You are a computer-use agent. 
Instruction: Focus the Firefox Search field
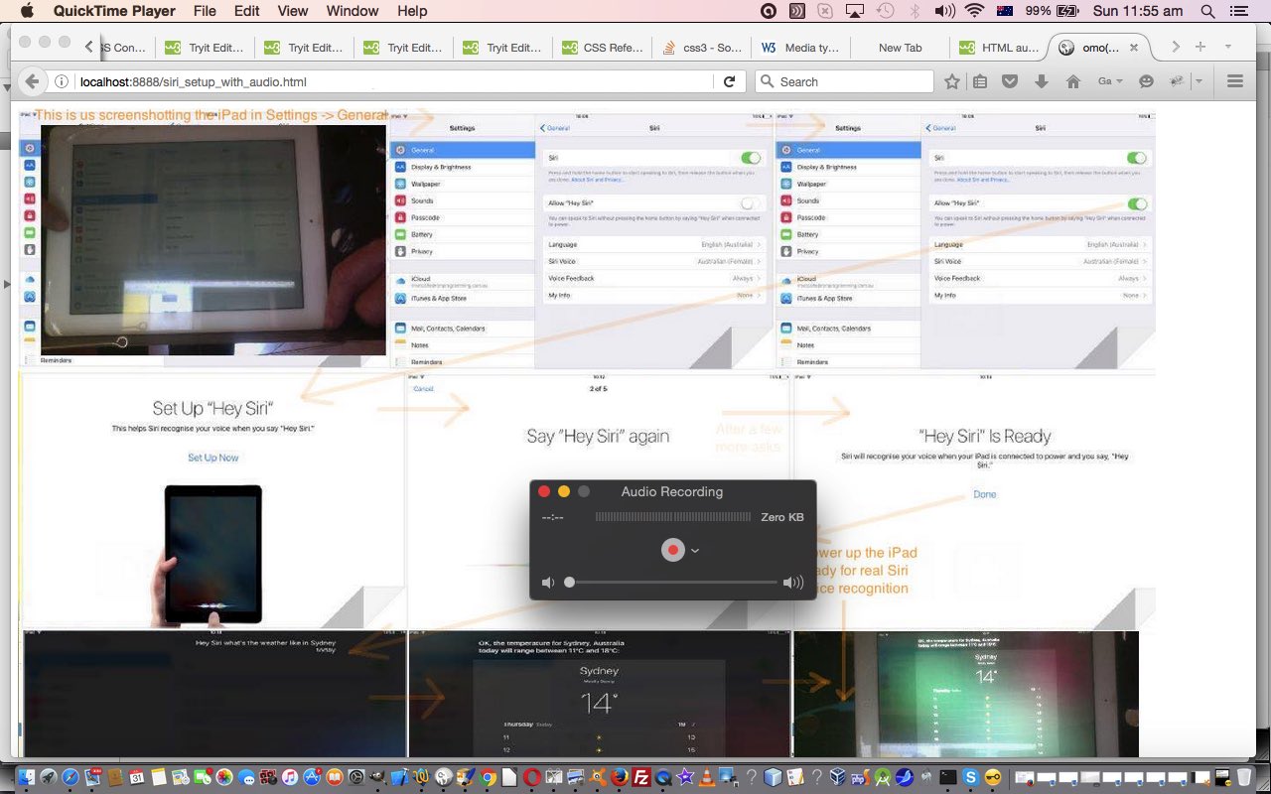click(x=844, y=81)
